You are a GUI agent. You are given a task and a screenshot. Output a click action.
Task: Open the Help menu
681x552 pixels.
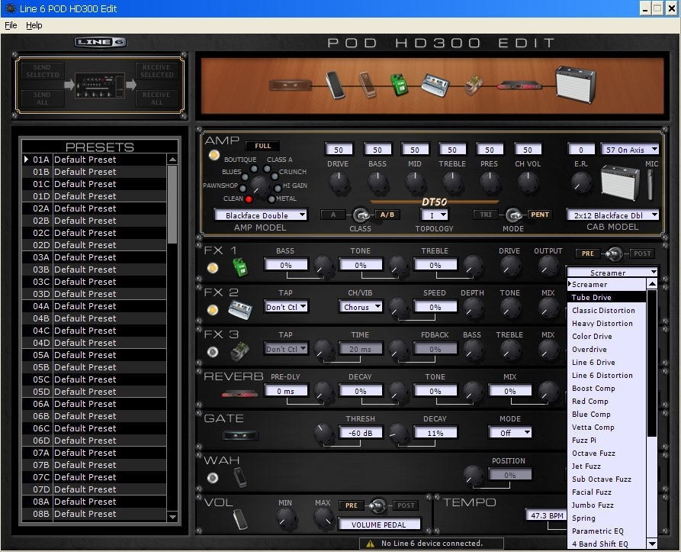34,25
